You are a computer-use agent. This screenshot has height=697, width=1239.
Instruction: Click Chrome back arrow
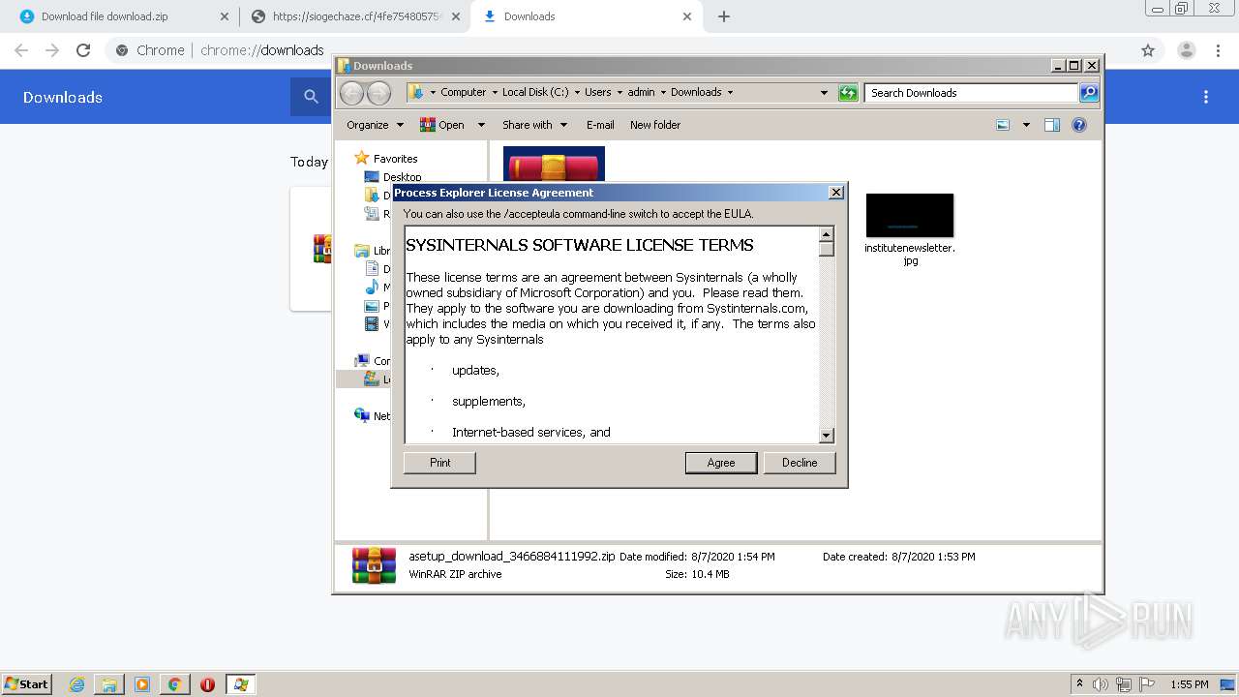click(x=21, y=50)
